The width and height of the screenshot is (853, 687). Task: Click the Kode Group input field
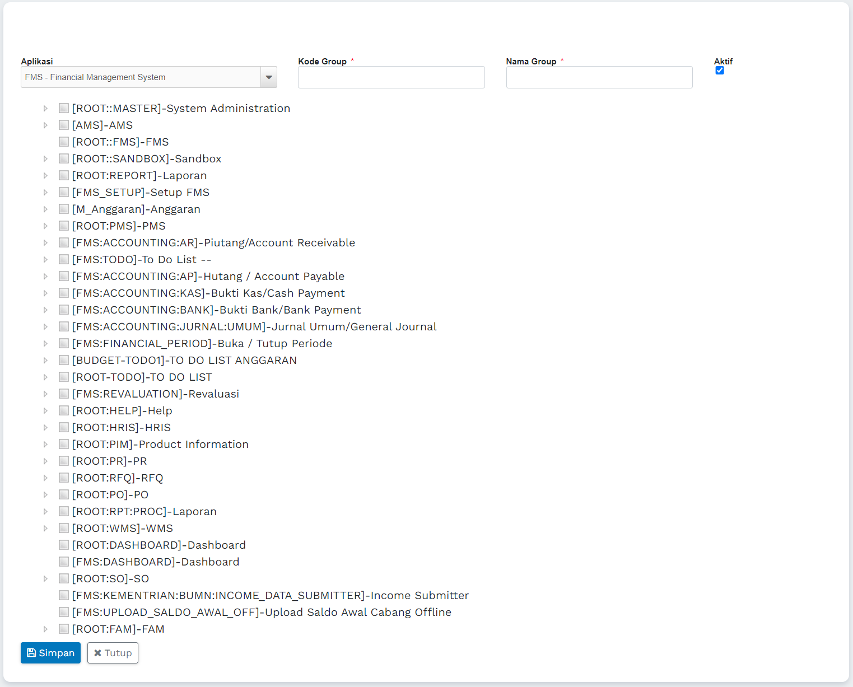[391, 77]
